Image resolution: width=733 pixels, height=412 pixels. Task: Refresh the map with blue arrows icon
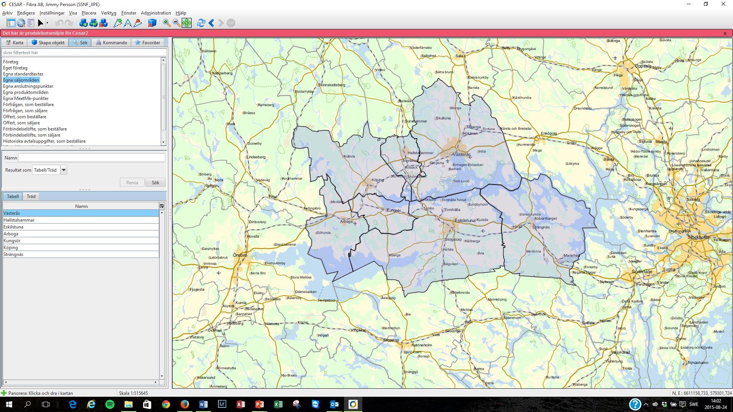201,23
